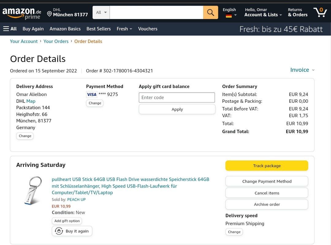This screenshot has width=331, height=245.
Task: Click the Your Orders breadcrumb link
Action: click(x=56, y=41)
